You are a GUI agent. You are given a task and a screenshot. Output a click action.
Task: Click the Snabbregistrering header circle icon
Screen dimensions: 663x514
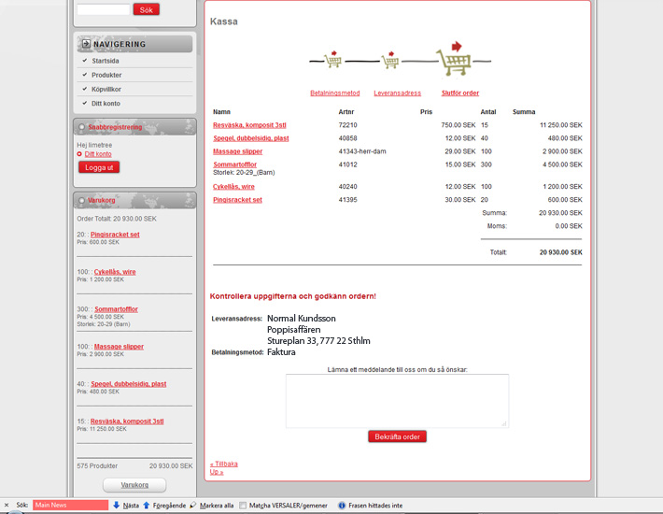[x=81, y=127]
